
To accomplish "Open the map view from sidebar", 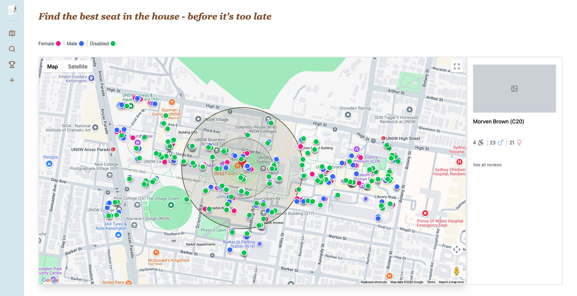I will (12, 33).
